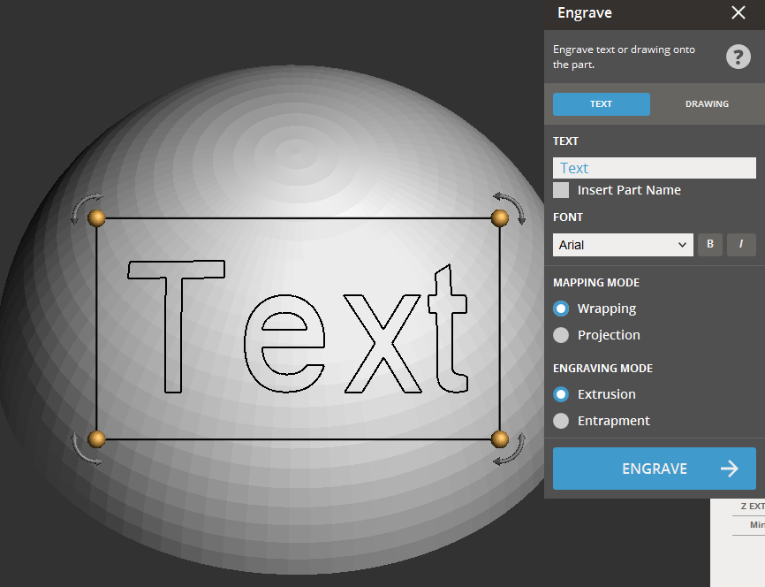
Task: Close the Engrave panel
Action: click(x=738, y=12)
